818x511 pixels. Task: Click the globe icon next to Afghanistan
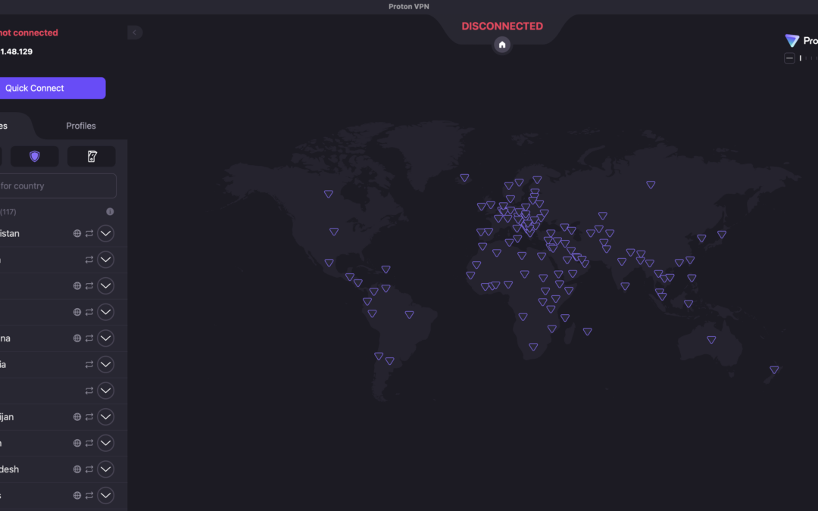[76, 233]
